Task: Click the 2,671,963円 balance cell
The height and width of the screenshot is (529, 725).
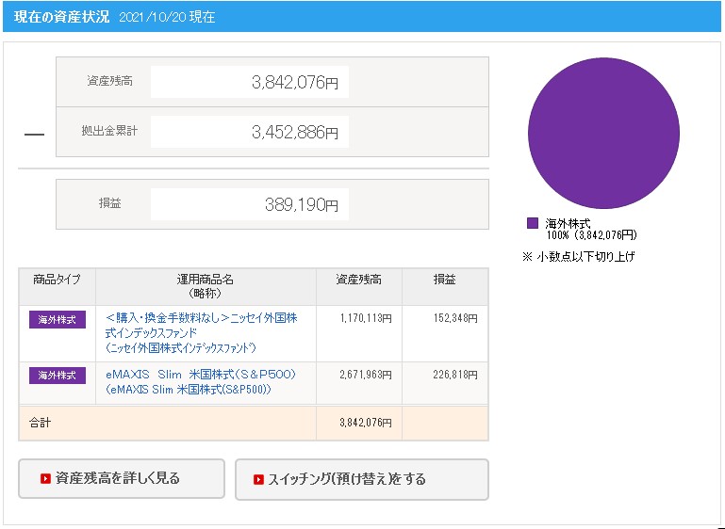Action: 359,383
